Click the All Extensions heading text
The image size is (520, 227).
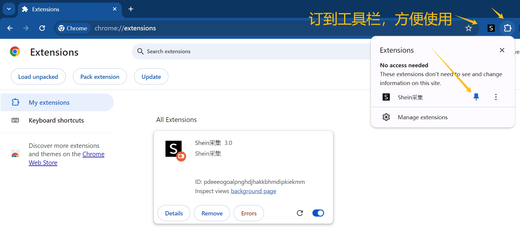click(x=177, y=120)
